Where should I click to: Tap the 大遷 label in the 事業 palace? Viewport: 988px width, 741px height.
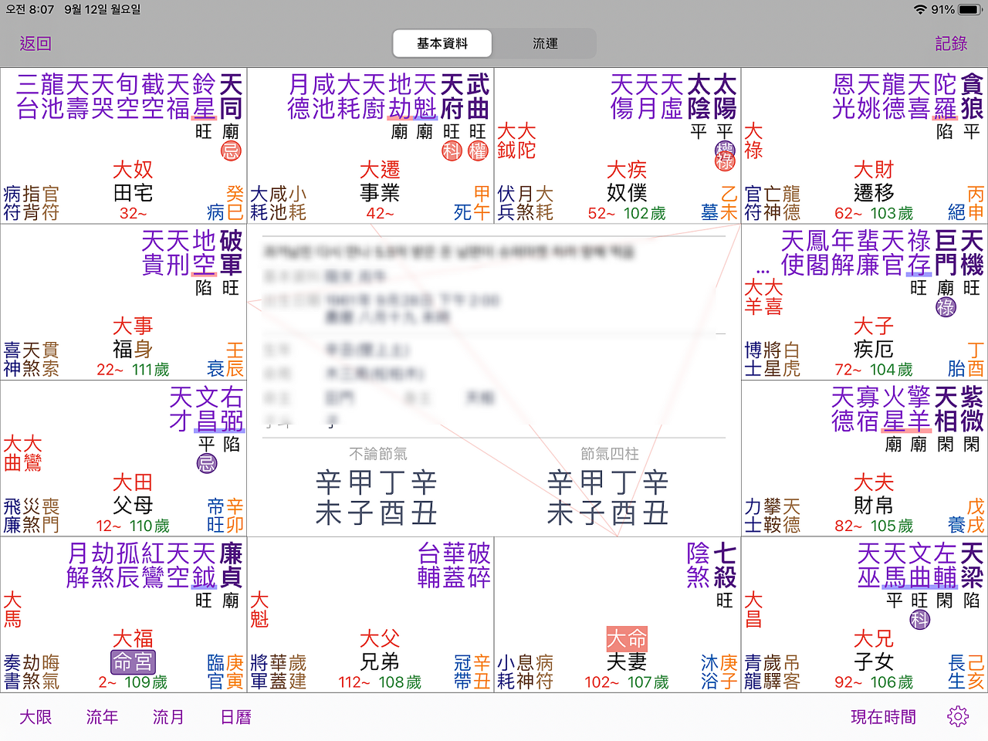pos(380,170)
